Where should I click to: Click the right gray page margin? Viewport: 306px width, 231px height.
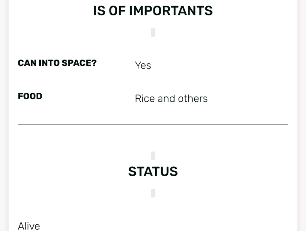click(302, 115)
